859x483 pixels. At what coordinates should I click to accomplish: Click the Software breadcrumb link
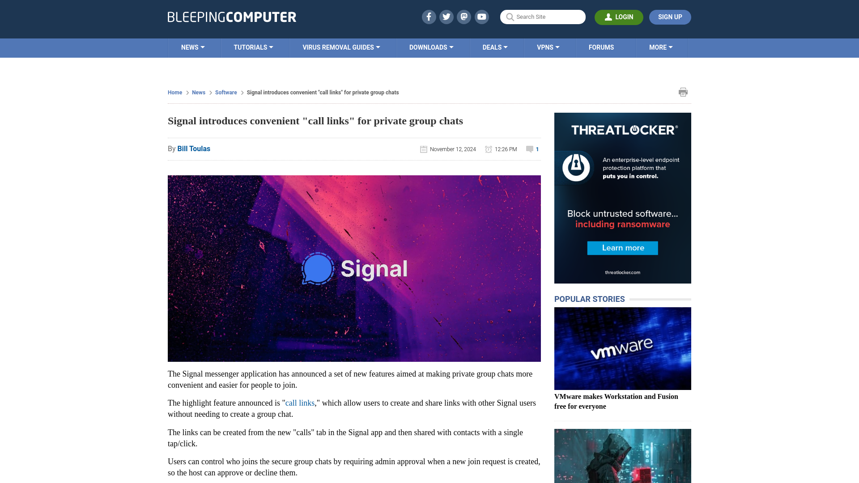pyautogui.click(x=226, y=92)
